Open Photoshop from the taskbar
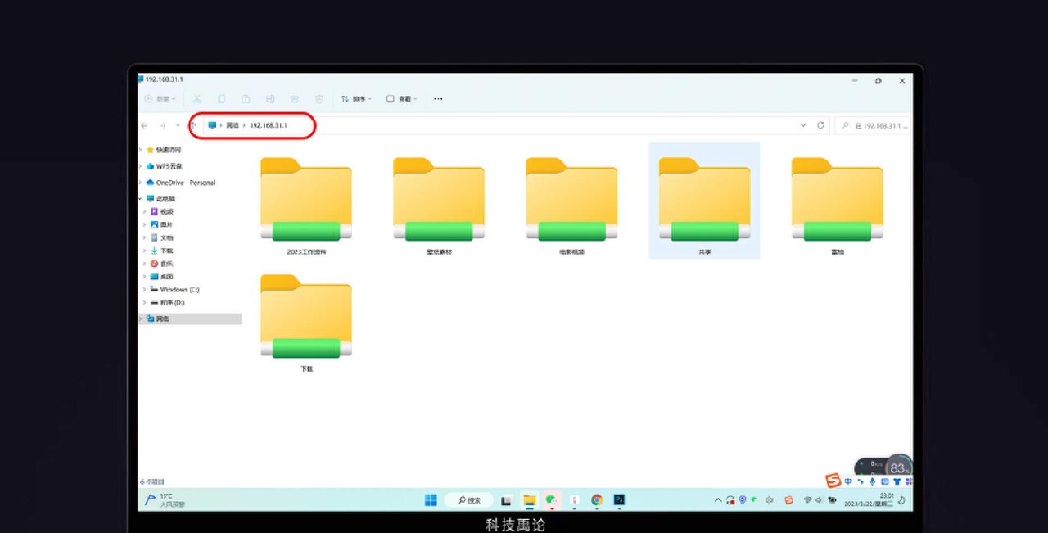1048x533 pixels. 619,500
